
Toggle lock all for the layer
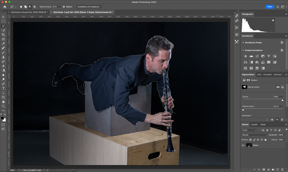[x=265, y=140]
